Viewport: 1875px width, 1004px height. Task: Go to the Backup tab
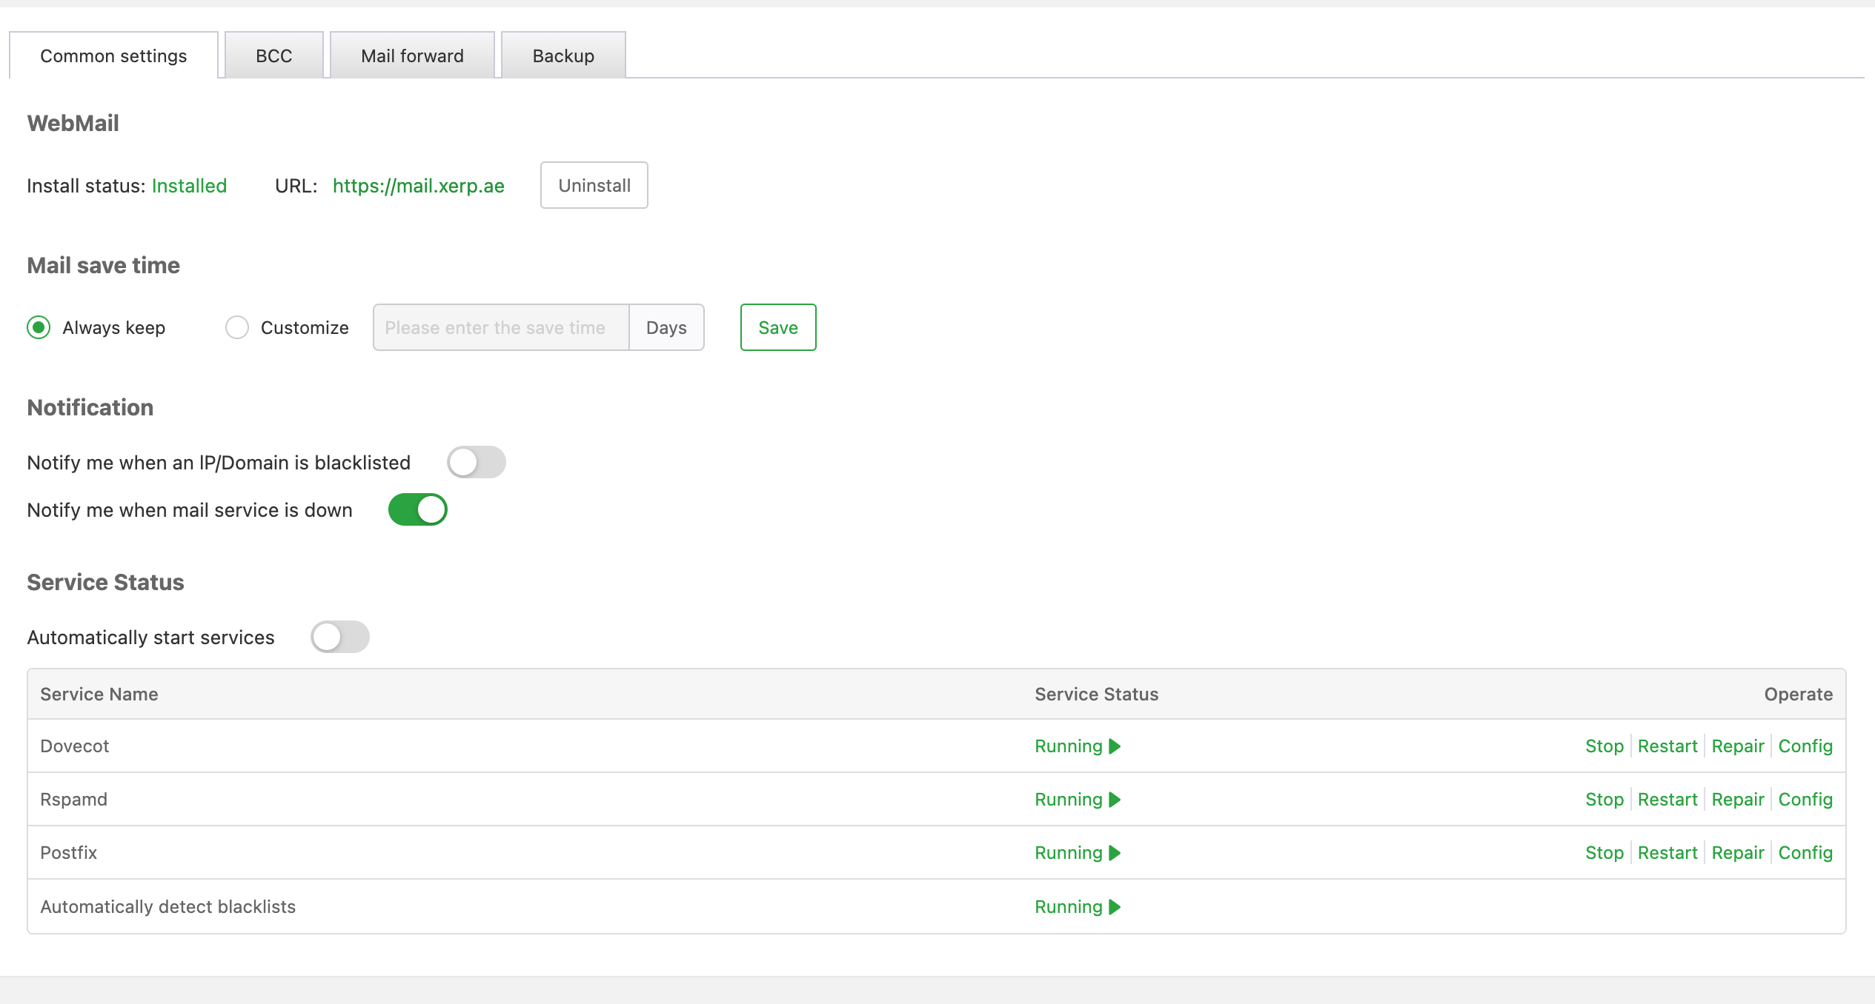pyautogui.click(x=563, y=56)
